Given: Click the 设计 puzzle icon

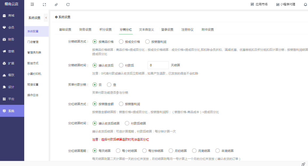Looking at the screenshot, I should pyautogui.click(x=4, y=87).
